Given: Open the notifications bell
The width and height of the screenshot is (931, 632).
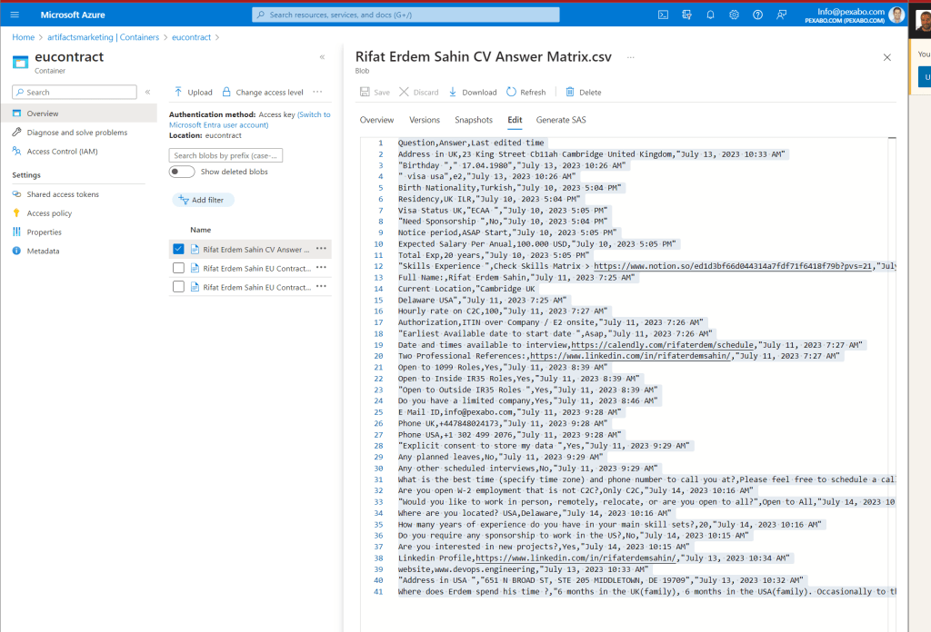Looking at the screenshot, I should tap(710, 15).
